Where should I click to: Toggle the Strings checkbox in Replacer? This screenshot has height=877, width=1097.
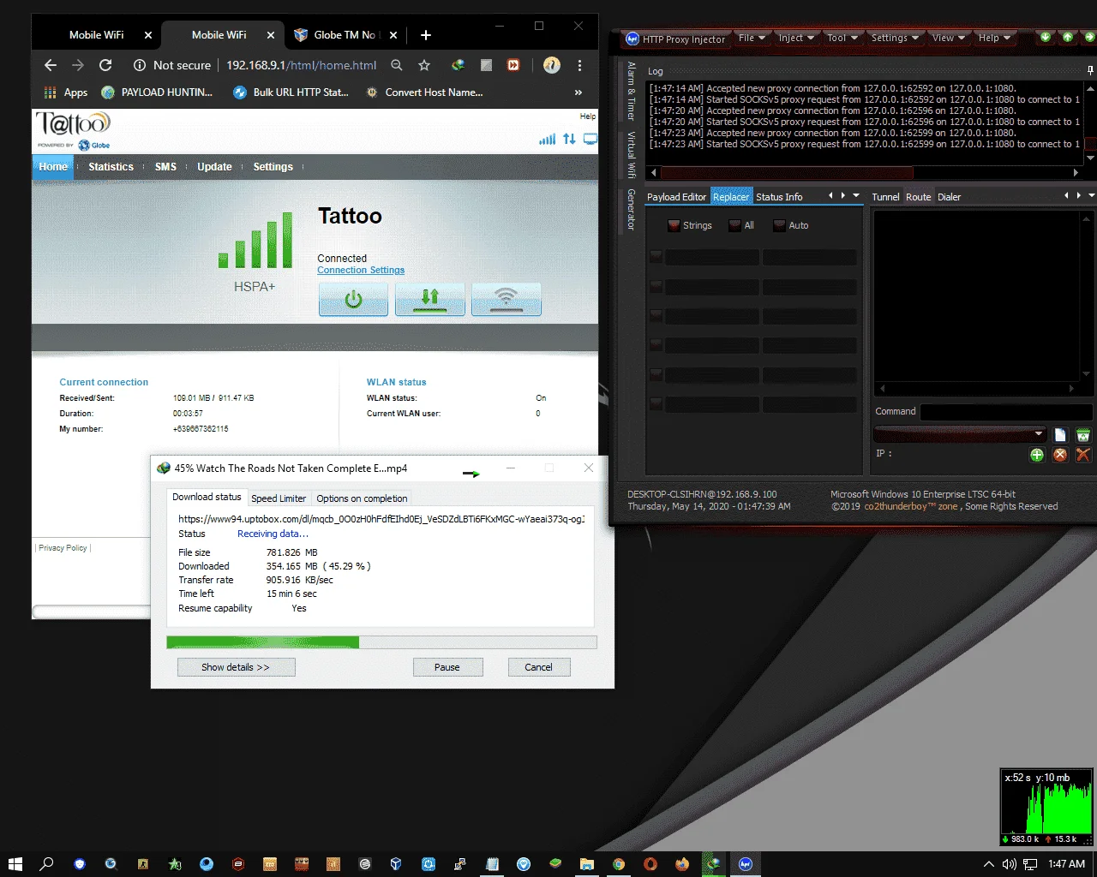(x=674, y=225)
